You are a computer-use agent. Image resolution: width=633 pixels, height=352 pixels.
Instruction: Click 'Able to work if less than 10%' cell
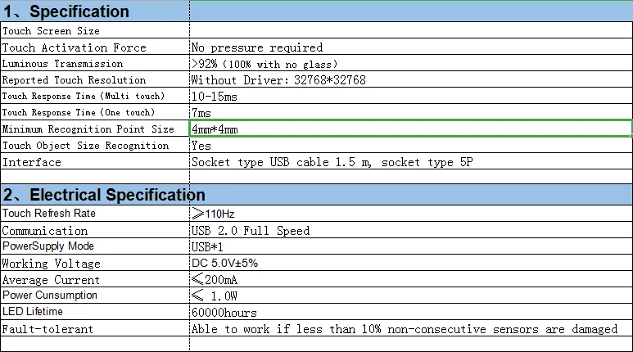coord(411,328)
